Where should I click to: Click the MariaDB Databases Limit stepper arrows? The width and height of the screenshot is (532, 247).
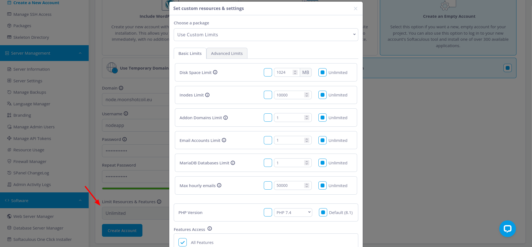(x=307, y=163)
